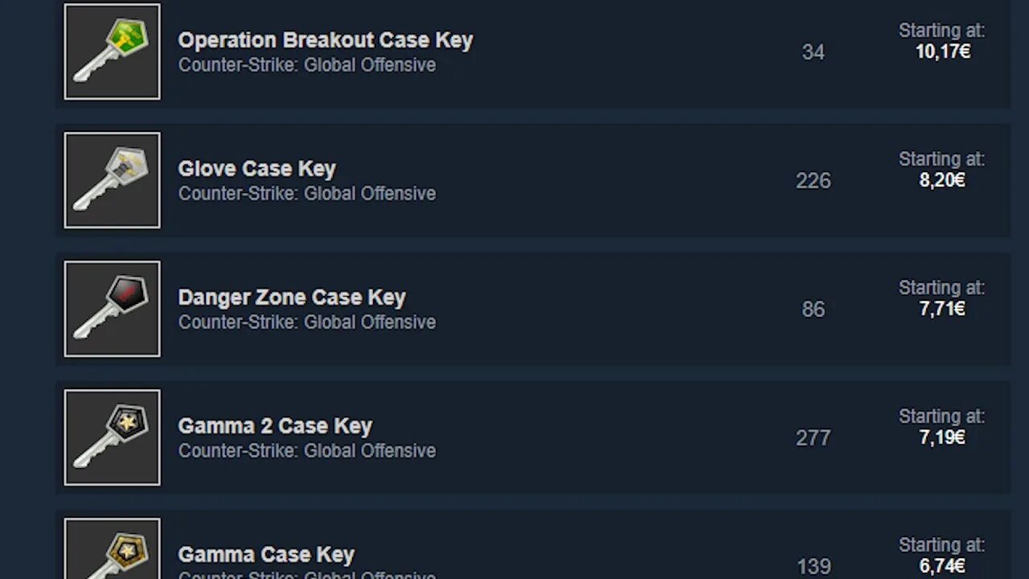Viewport: 1029px width, 579px height.
Task: Open the Glove Case Key listing title
Action: click(x=256, y=169)
